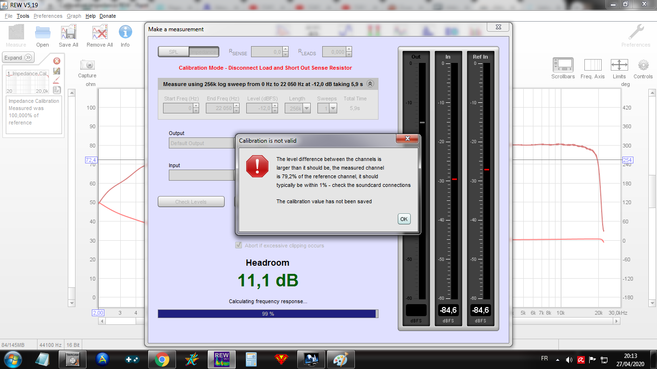Save the Impedance Cal measurement disk icon
Image resolution: width=657 pixels, height=369 pixels.
pos(57,71)
